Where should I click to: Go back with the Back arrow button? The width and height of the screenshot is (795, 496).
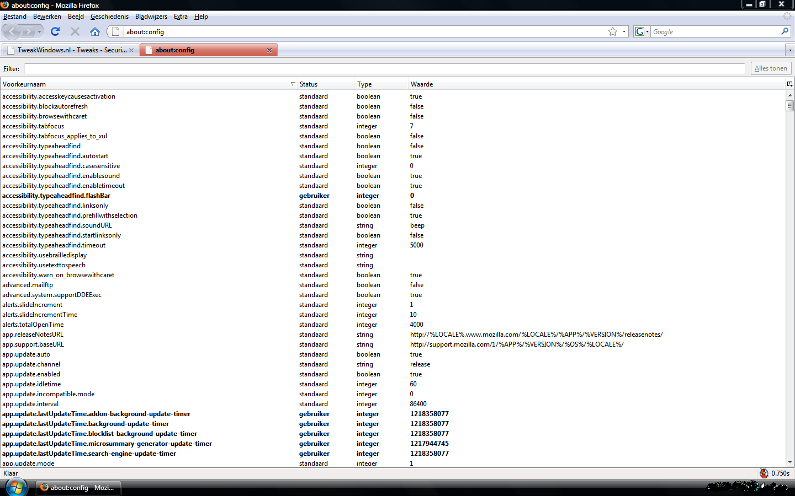tap(12, 31)
